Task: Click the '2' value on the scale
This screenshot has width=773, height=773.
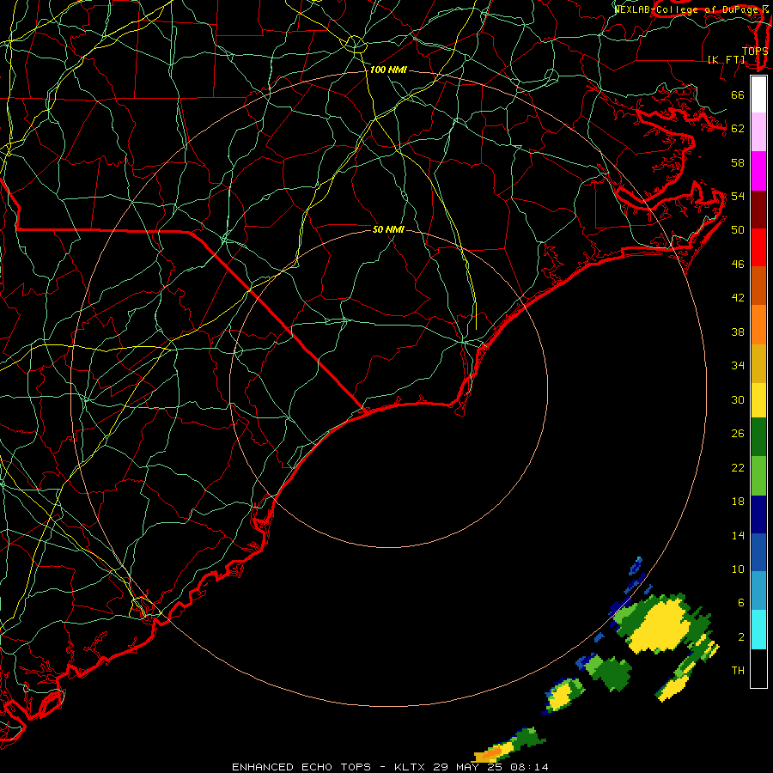Action: 741,637
